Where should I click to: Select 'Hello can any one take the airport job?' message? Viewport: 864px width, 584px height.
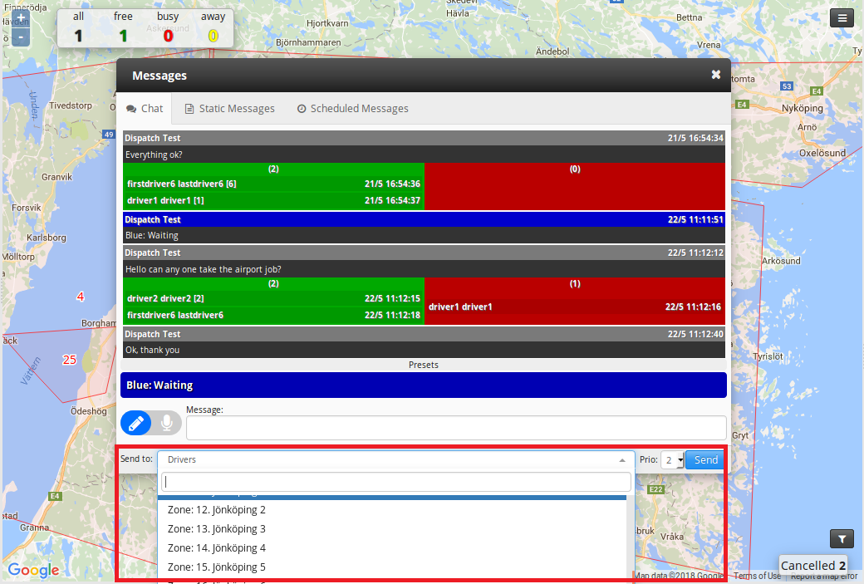click(424, 269)
